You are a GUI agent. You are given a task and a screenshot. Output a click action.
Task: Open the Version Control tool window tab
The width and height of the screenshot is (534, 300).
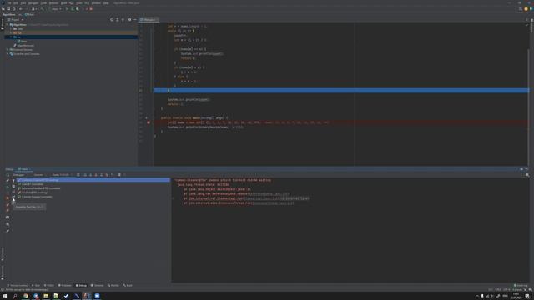click(x=17, y=285)
